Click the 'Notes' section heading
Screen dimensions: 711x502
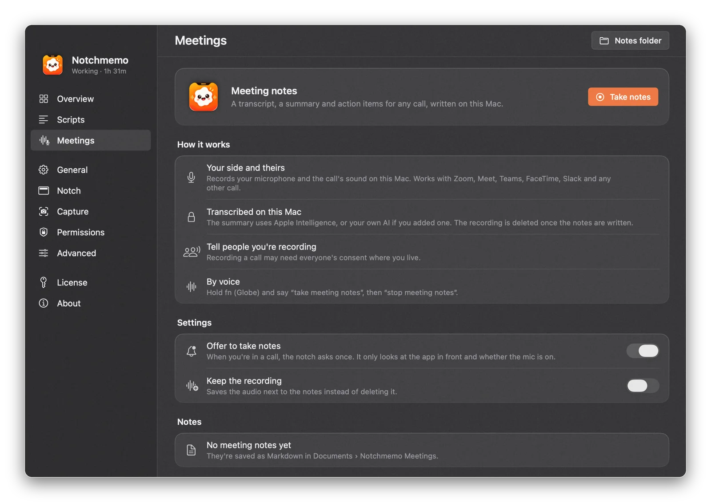coord(189,422)
